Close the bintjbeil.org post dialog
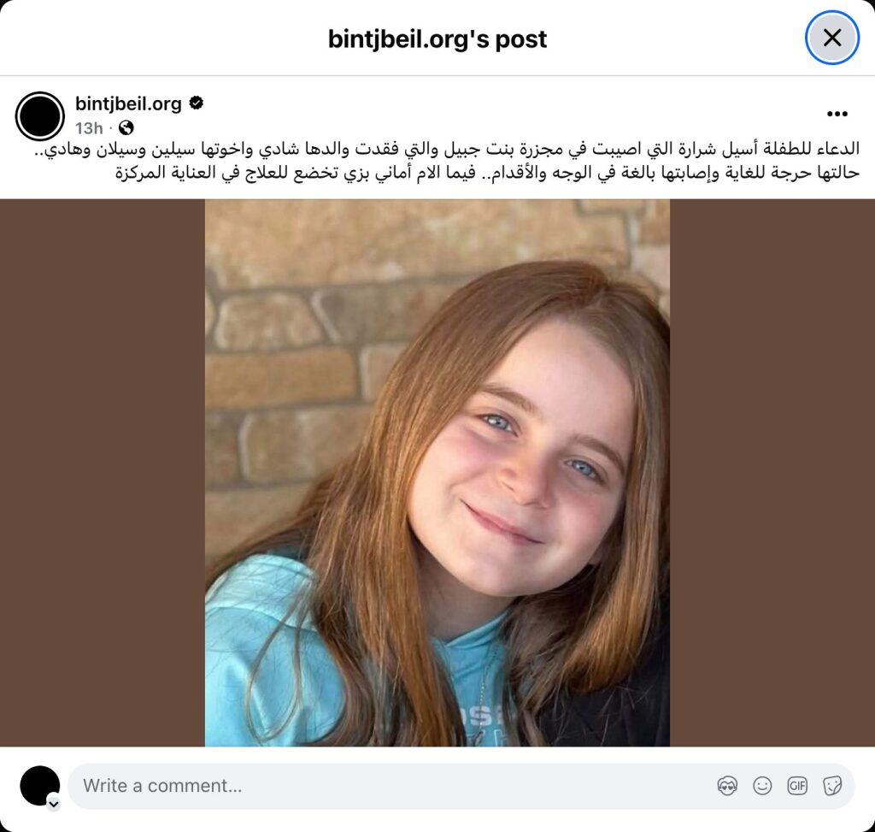The width and height of the screenshot is (875, 832). (x=832, y=38)
